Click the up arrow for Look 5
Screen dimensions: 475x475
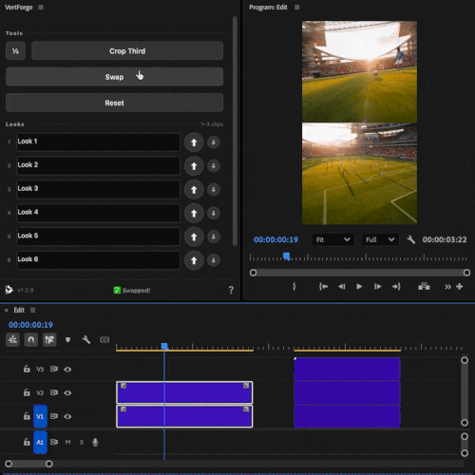(x=194, y=237)
